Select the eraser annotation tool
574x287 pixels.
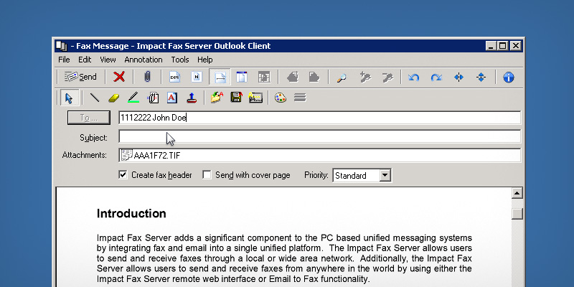click(113, 98)
